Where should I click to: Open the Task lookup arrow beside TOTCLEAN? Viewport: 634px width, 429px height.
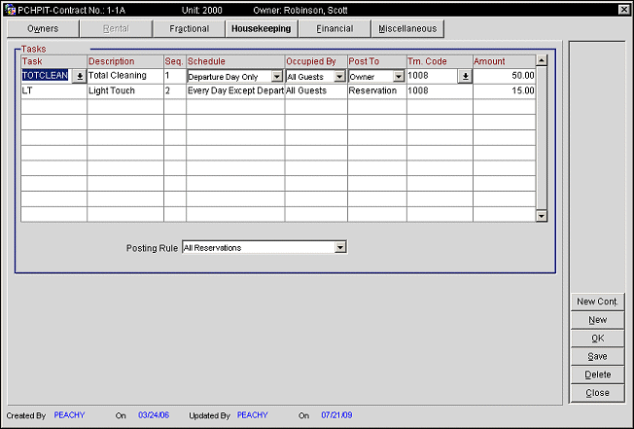point(79,76)
